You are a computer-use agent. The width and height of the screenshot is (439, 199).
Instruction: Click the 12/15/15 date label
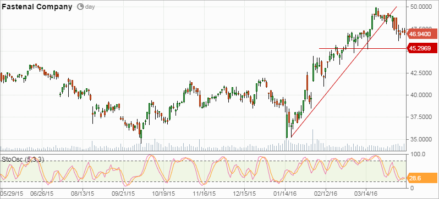click(x=244, y=193)
